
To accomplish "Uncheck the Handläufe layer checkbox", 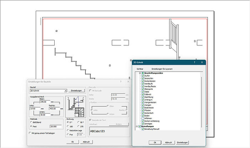I will pos(143,84).
